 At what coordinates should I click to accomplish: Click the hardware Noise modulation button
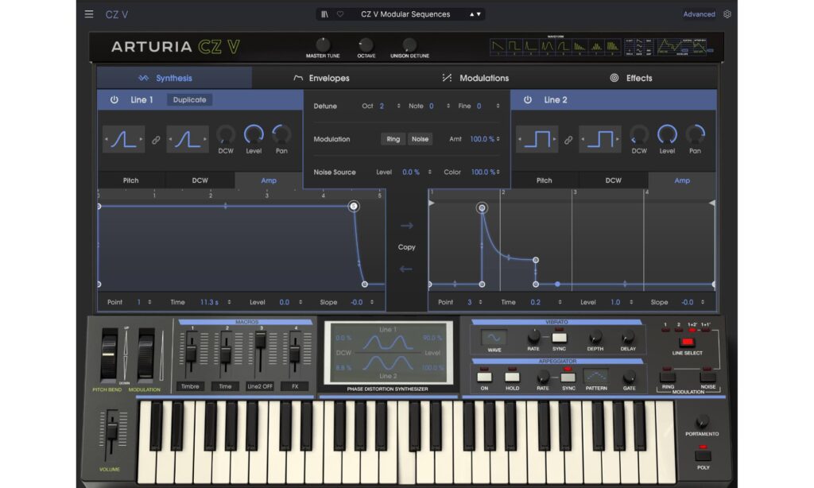[x=707, y=377]
